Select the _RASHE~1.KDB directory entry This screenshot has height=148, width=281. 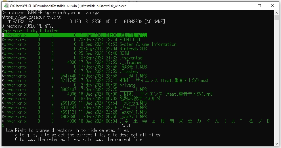click(133, 67)
